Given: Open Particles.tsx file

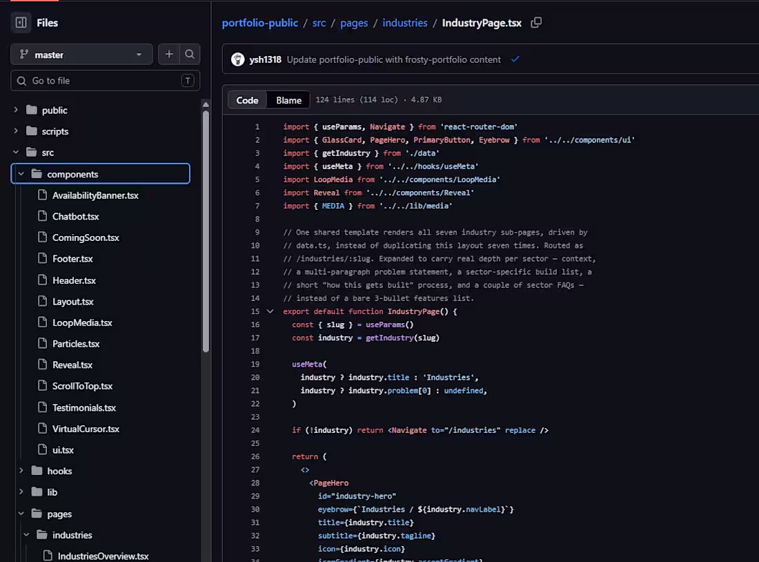Looking at the screenshot, I should click(76, 344).
